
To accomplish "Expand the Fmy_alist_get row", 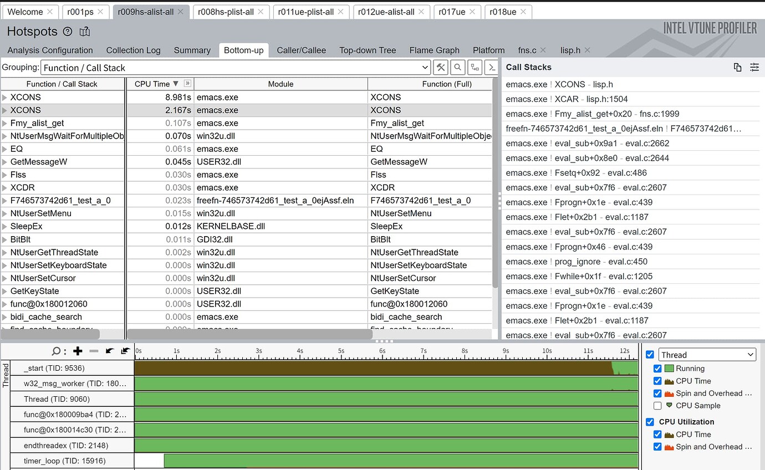I will [x=5, y=123].
